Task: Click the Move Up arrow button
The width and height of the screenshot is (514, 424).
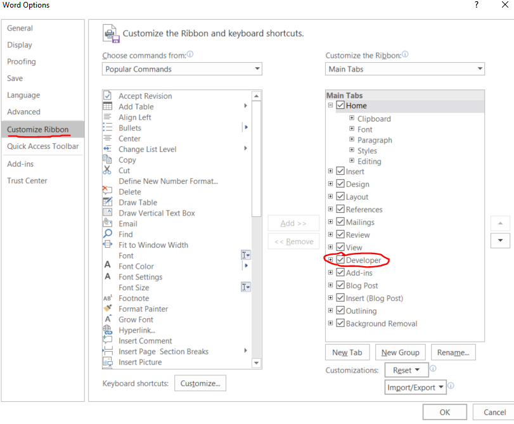Action: coord(500,224)
